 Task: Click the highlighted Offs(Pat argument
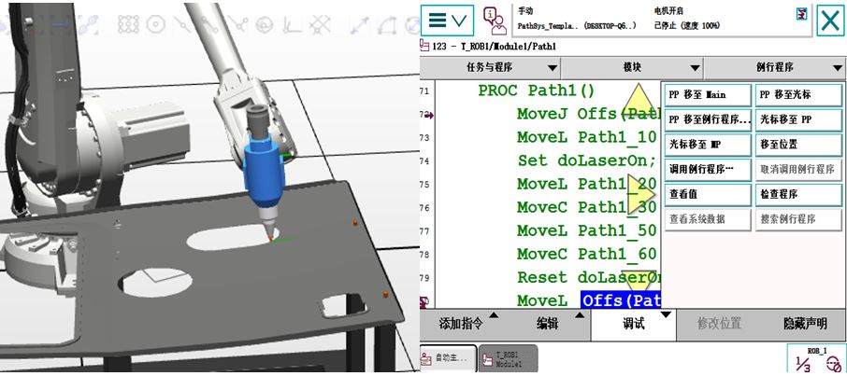coord(621,300)
